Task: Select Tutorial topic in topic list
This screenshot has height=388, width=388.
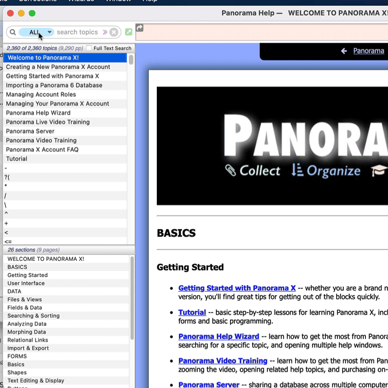Action: 65,158
